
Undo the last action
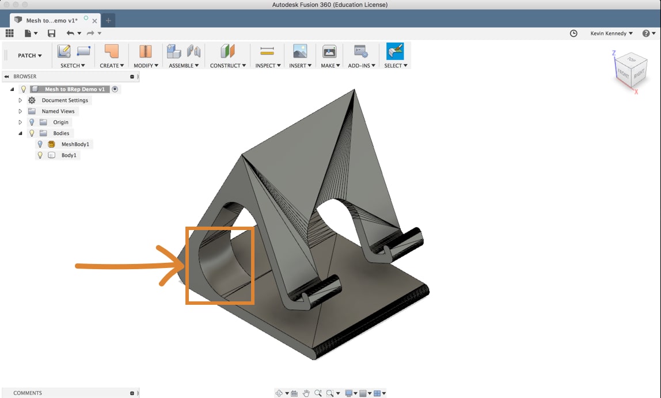coord(70,33)
